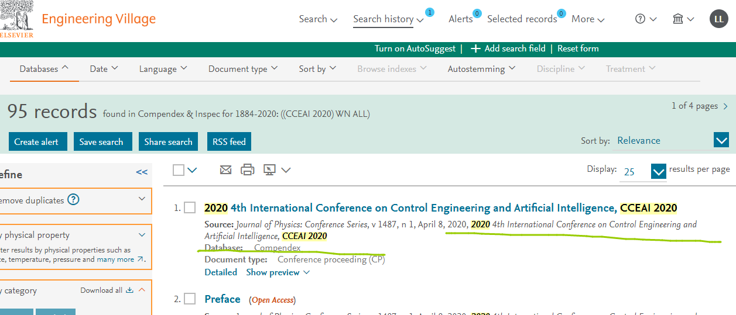Click the 95 records count text

tap(52, 111)
